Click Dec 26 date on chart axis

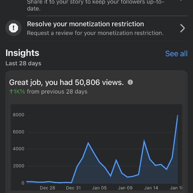point(47,188)
